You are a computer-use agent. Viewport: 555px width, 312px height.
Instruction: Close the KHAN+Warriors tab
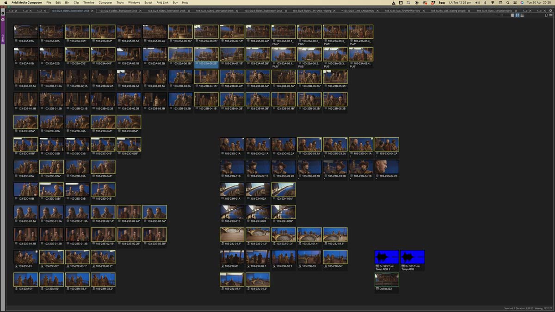[x=424, y=10]
